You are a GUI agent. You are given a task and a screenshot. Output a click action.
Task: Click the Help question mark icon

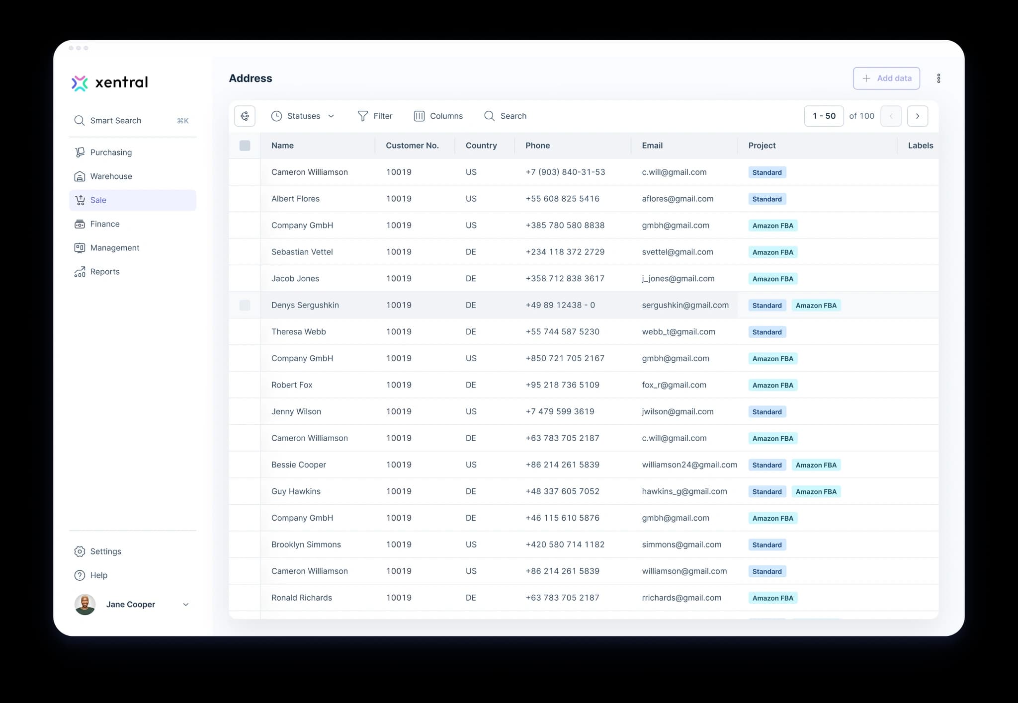tap(80, 575)
